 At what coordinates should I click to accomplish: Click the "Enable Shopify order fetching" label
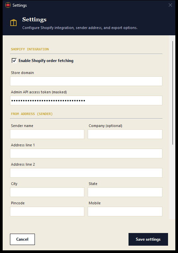click(46, 61)
